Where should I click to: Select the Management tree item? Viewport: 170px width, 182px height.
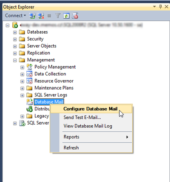click(x=41, y=60)
